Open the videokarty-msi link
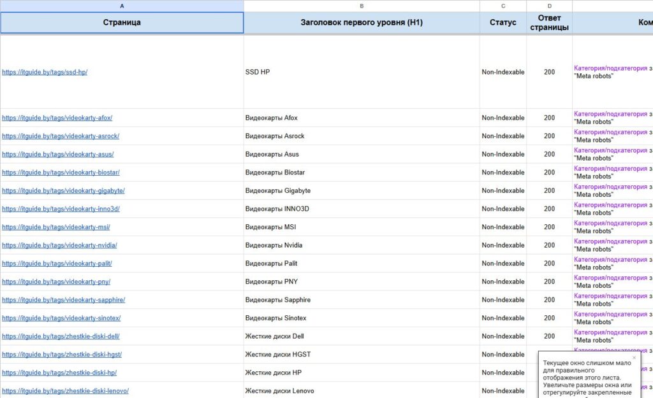The width and height of the screenshot is (653, 398). click(56, 227)
